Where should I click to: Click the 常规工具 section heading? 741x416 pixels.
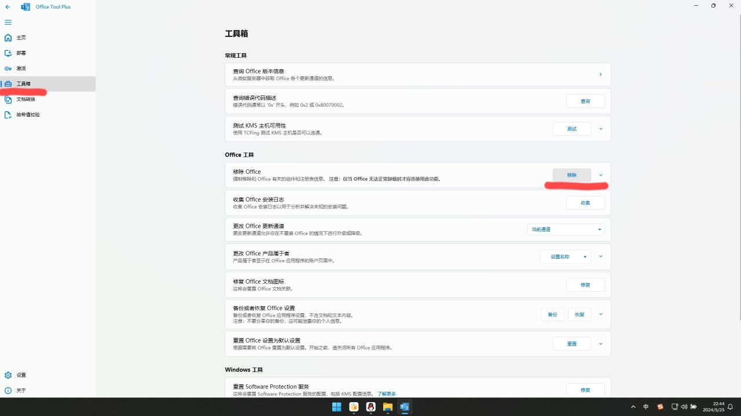point(236,55)
